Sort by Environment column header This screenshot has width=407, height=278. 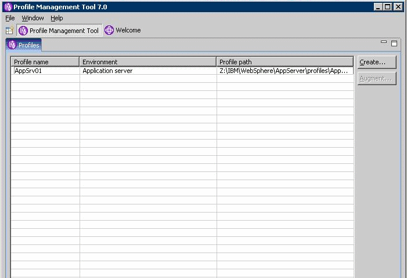tap(147, 62)
